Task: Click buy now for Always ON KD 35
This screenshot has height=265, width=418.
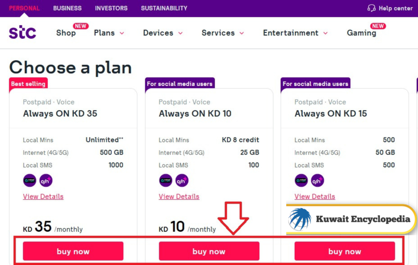Action: [73, 251]
